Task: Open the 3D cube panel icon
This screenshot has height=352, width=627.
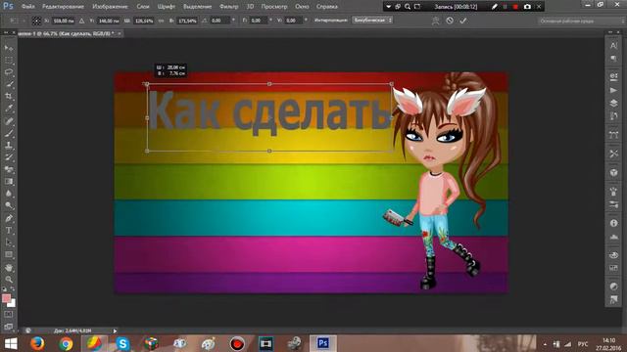Action: coord(613,173)
